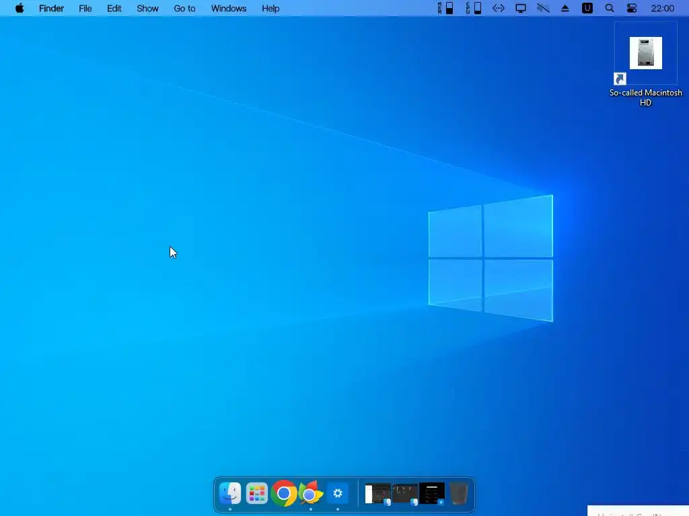The width and height of the screenshot is (689, 516).
Task: Open the first minimized window thumbnail in dock
Action: pos(378,494)
